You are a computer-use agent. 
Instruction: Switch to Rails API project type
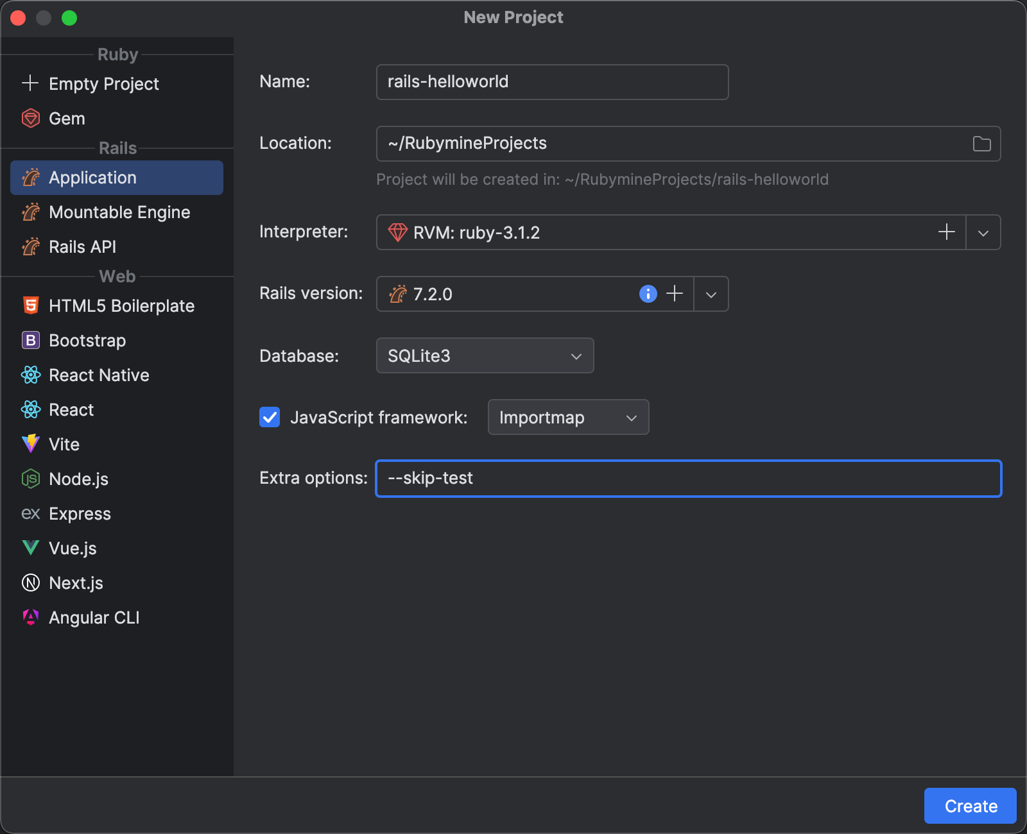pos(82,247)
